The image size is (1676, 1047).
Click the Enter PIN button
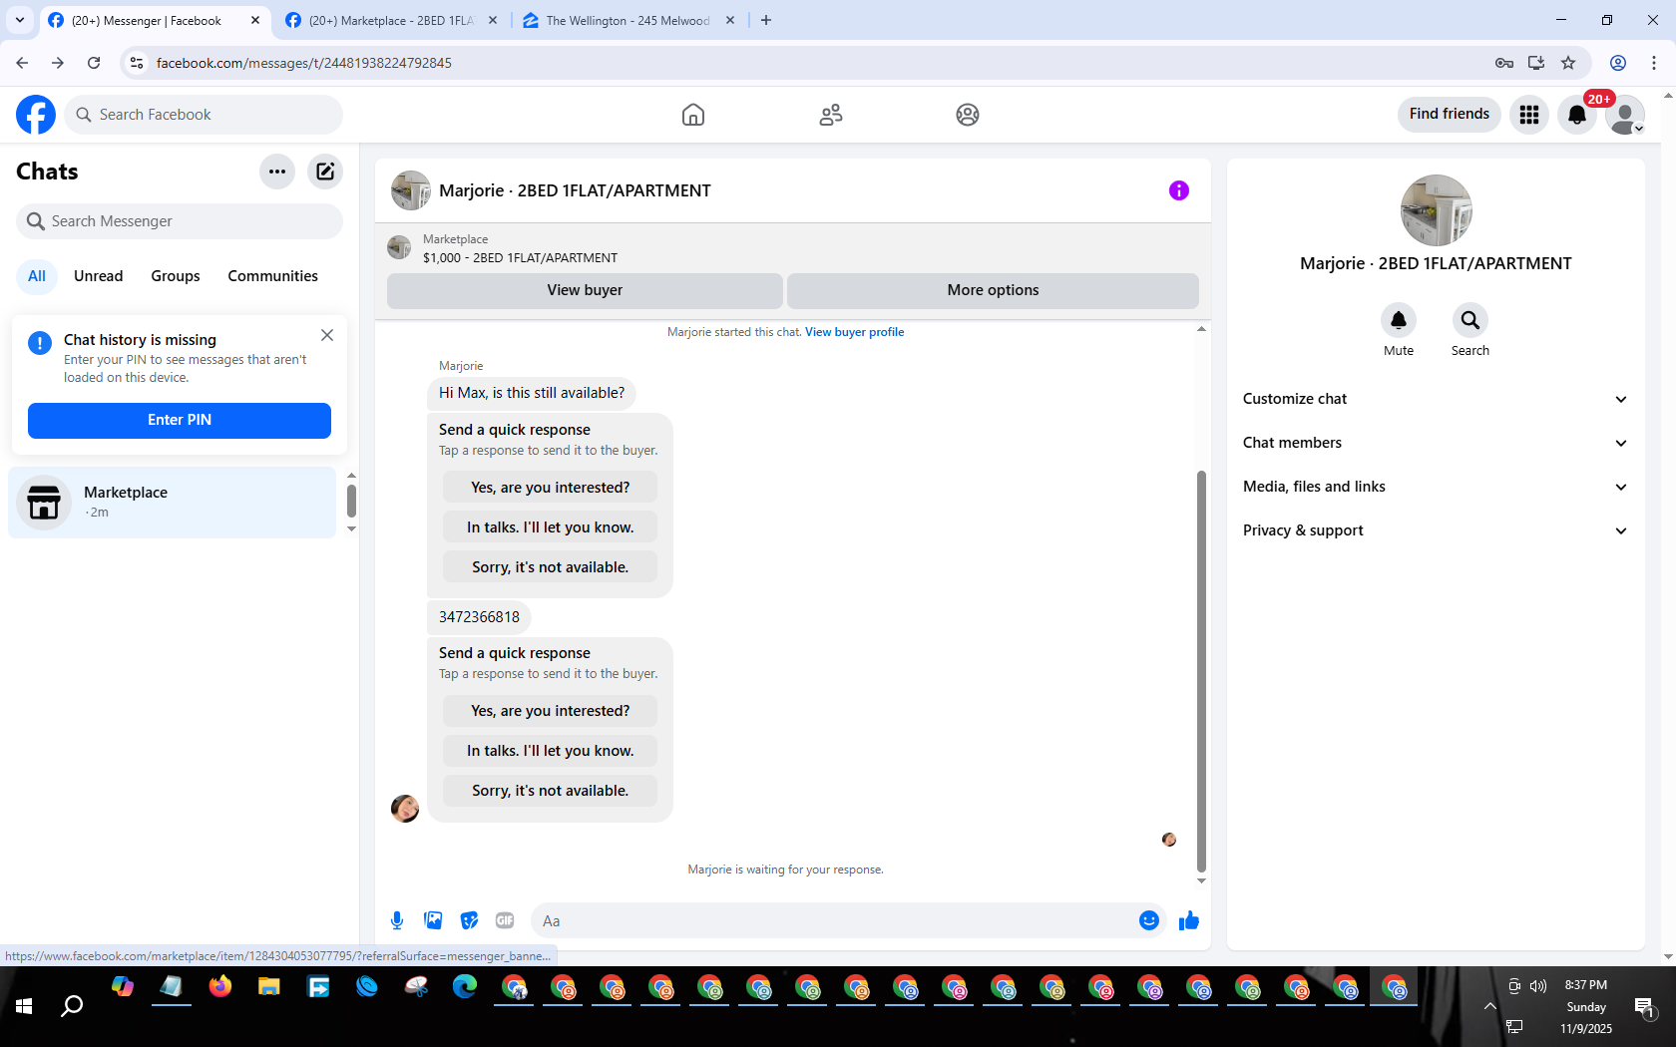click(x=180, y=420)
